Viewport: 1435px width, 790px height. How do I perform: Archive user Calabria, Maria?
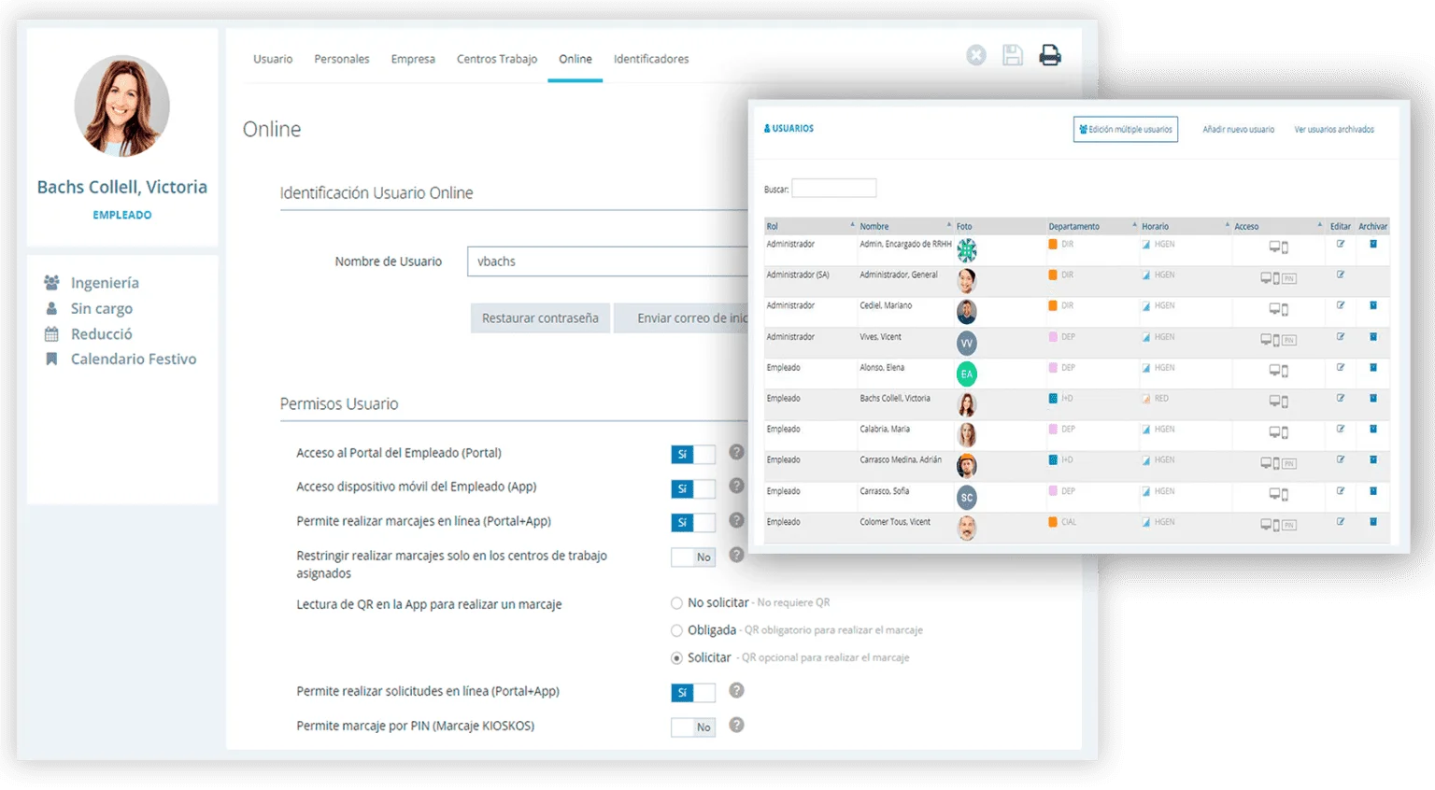[x=1373, y=429]
